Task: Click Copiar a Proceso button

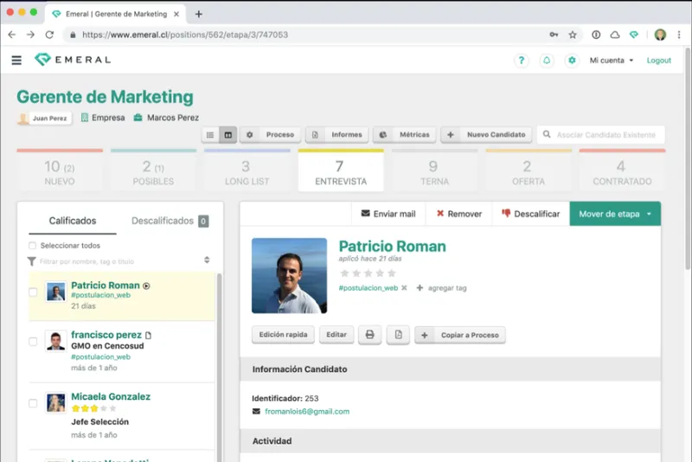Action: tap(460, 336)
